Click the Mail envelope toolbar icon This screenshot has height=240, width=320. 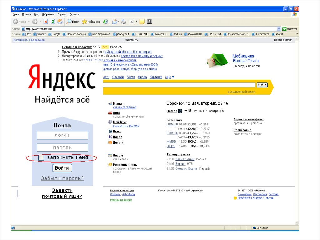(114, 22)
